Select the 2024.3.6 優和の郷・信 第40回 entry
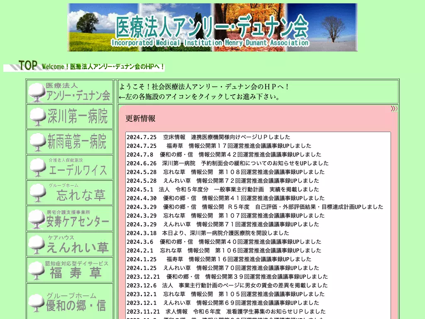The width and height of the screenshot is (425, 319). (224, 242)
